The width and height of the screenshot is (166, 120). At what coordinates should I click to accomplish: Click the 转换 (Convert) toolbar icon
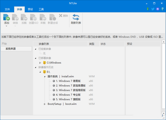pyautogui.click(x=15, y=17)
